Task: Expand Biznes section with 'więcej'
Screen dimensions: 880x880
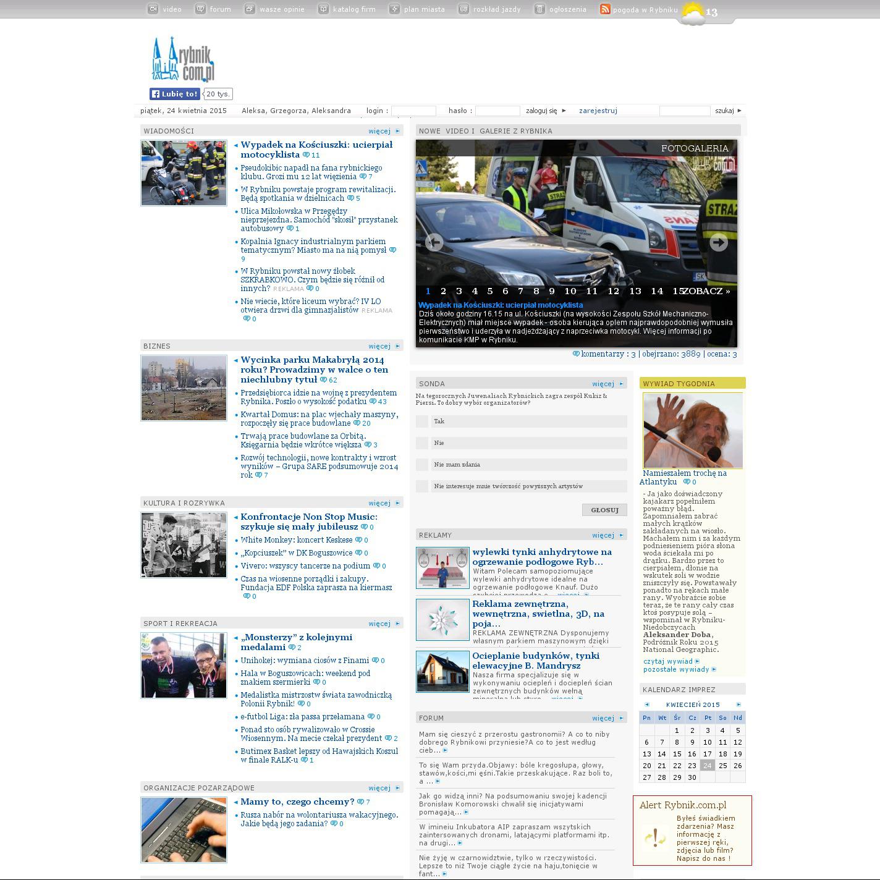Action: pos(379,346)
